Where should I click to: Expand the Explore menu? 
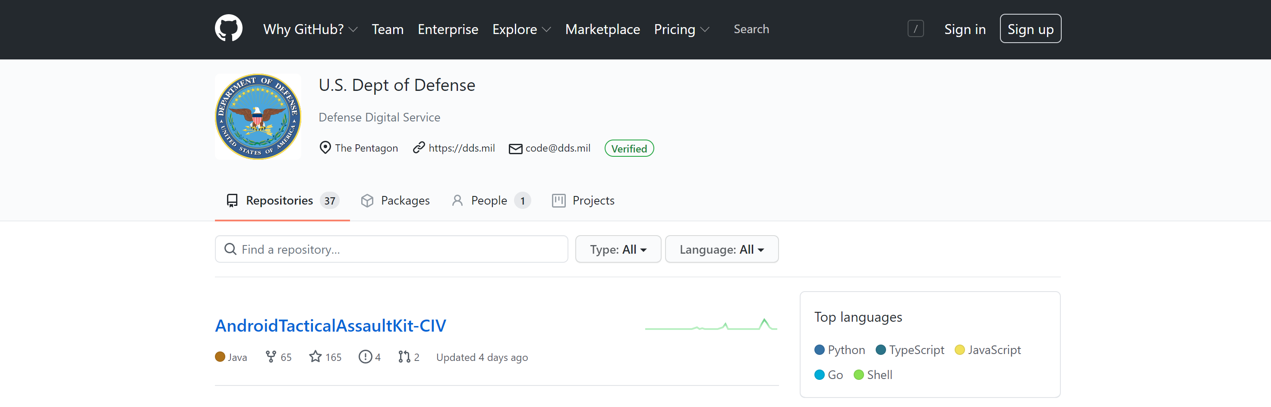[521, 30]
